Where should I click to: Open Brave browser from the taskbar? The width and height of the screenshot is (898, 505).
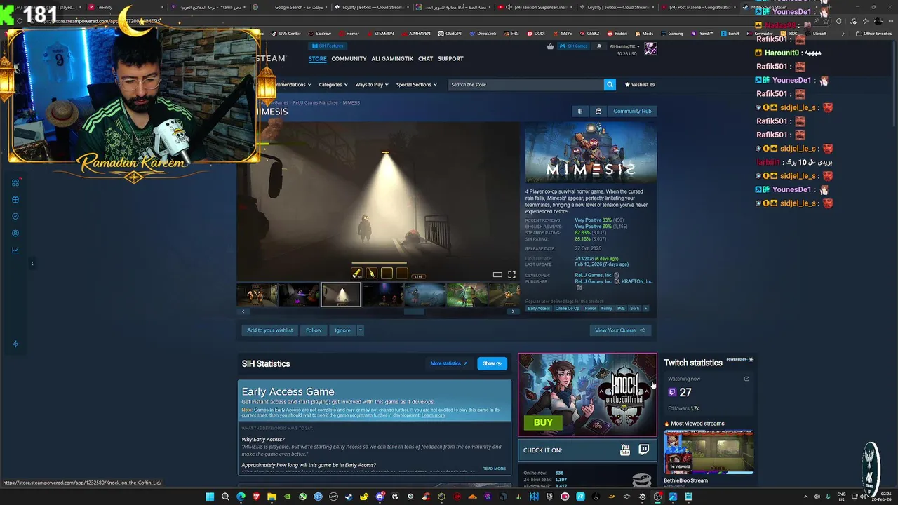(x=256, y=497)
